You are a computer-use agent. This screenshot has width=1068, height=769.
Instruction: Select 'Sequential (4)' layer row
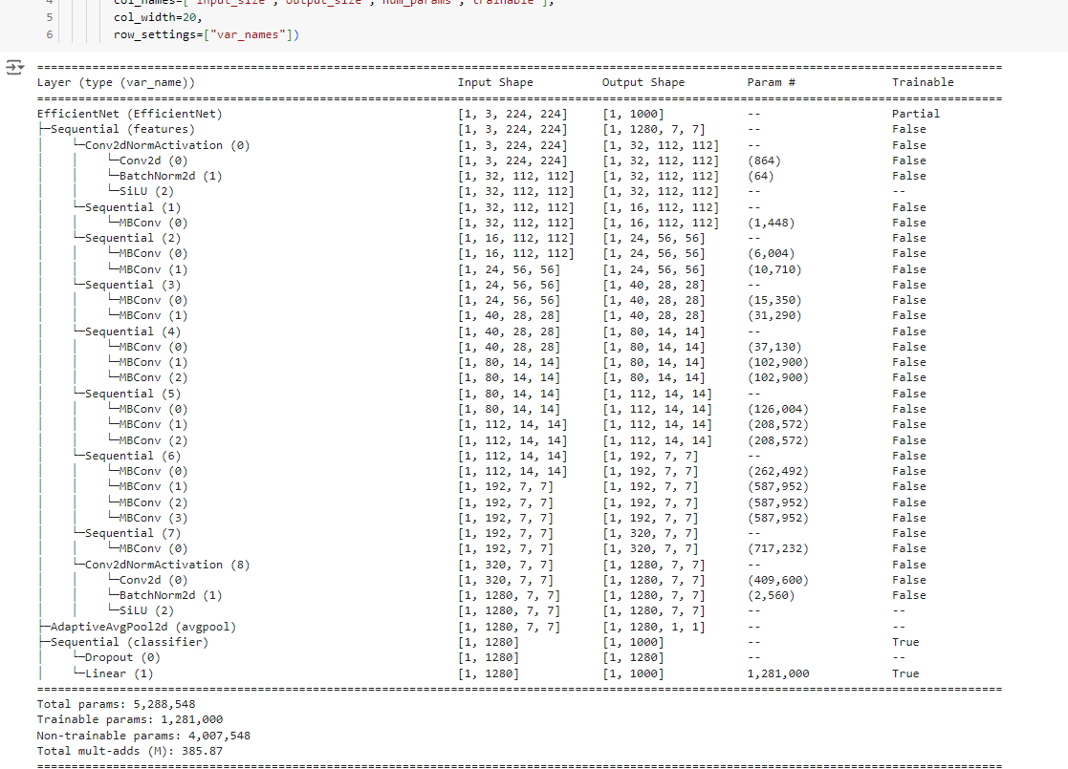133,331
